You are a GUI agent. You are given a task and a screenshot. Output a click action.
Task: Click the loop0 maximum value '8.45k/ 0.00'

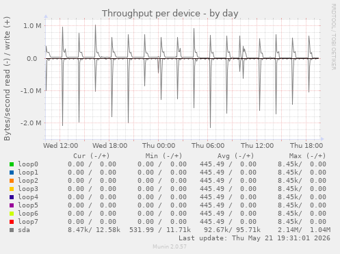coord(302,164)
